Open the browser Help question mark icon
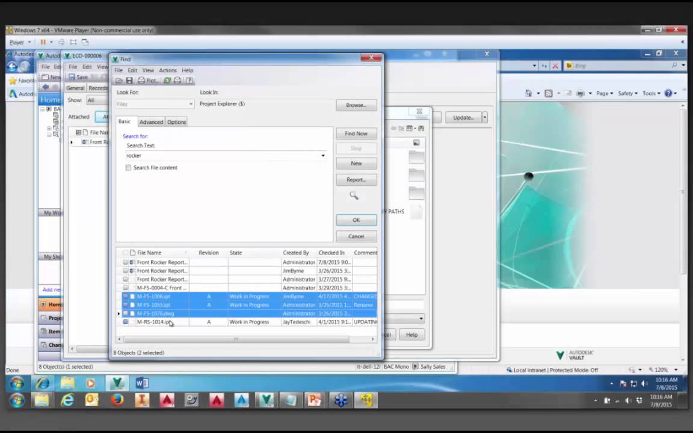Image resolution: width=693 pixels, height=433 pixels. coord(668,93)
